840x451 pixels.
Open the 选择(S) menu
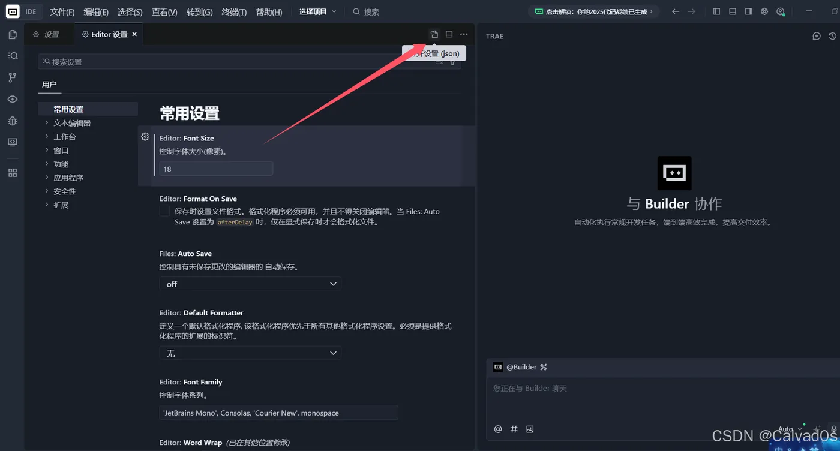coord(130,12)
